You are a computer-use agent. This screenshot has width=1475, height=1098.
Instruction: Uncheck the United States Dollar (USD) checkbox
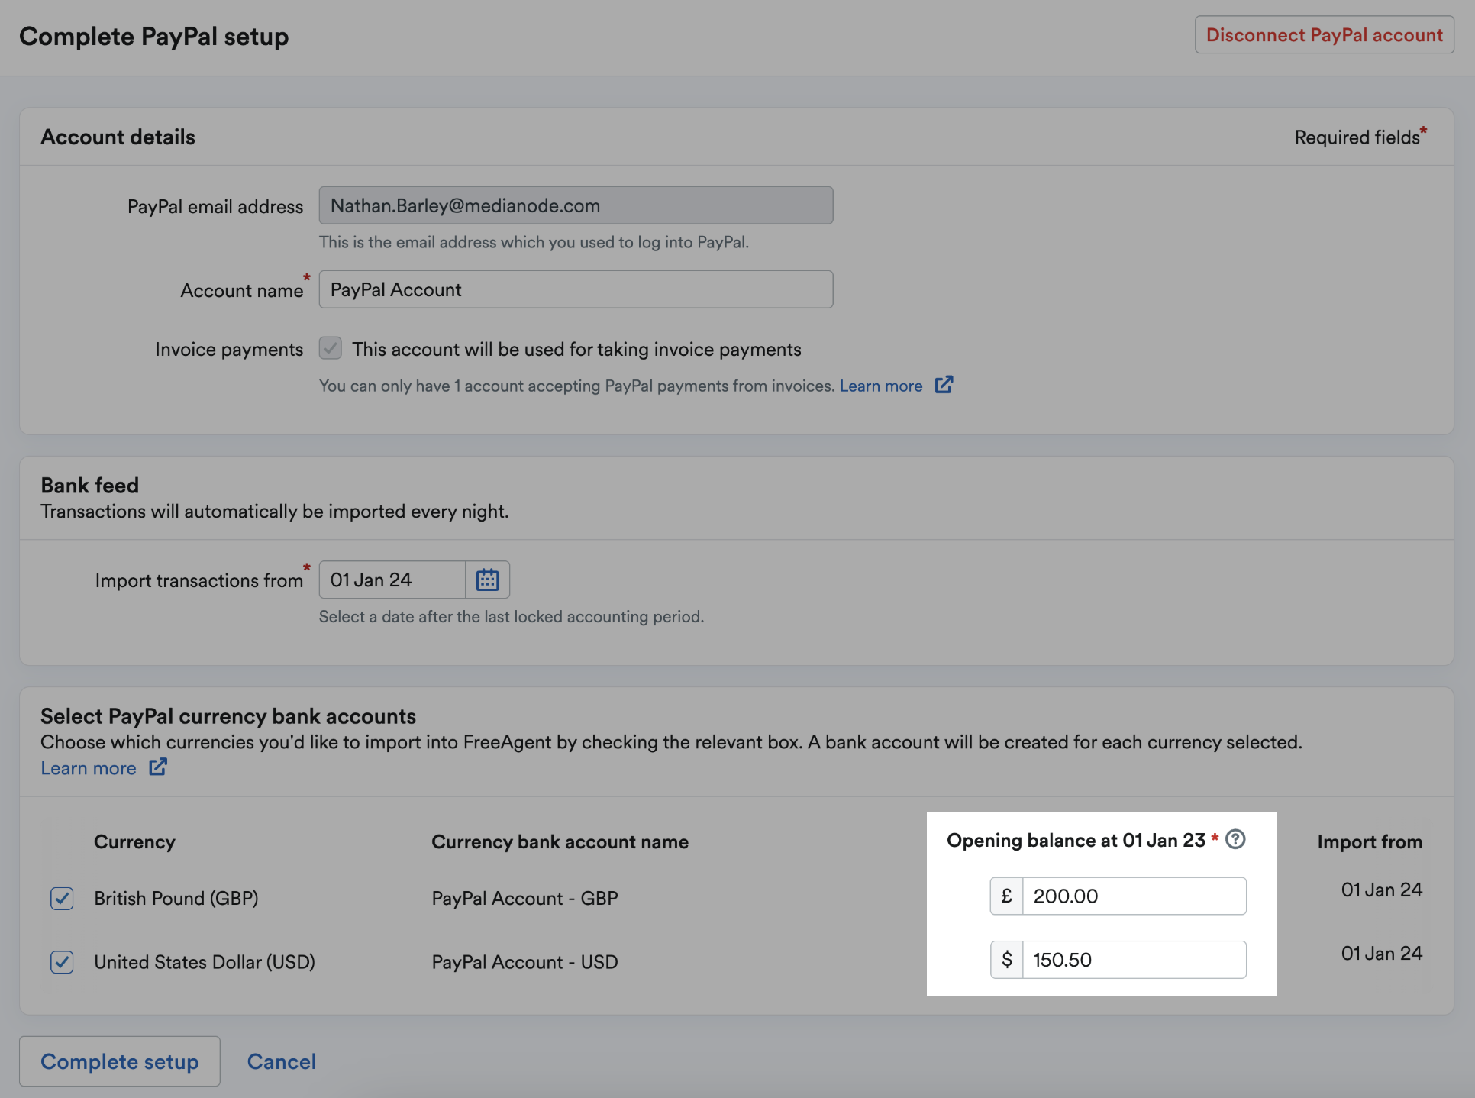[x=62, y=962]
